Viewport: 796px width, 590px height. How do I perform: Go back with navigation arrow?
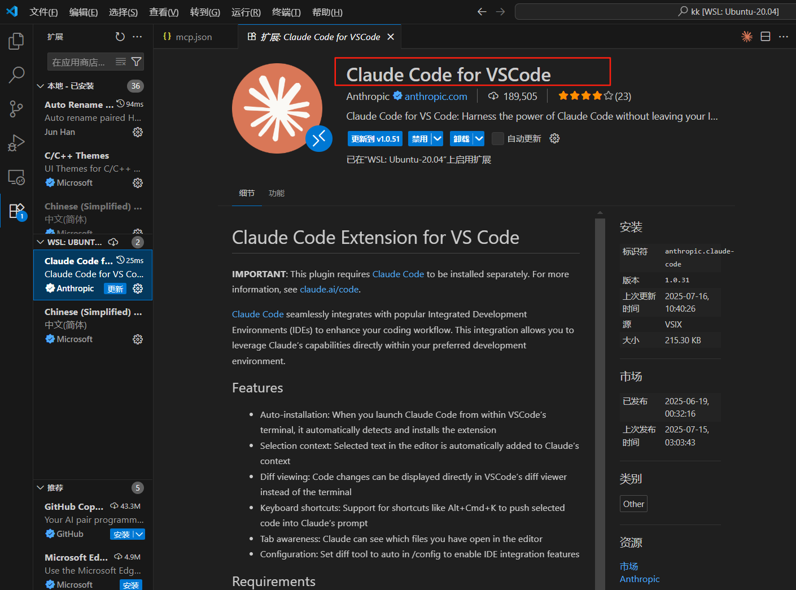click(x=482, y=12)
